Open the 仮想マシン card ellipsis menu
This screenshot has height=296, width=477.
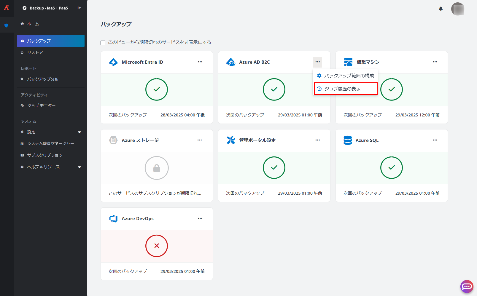tap(435, 62)
